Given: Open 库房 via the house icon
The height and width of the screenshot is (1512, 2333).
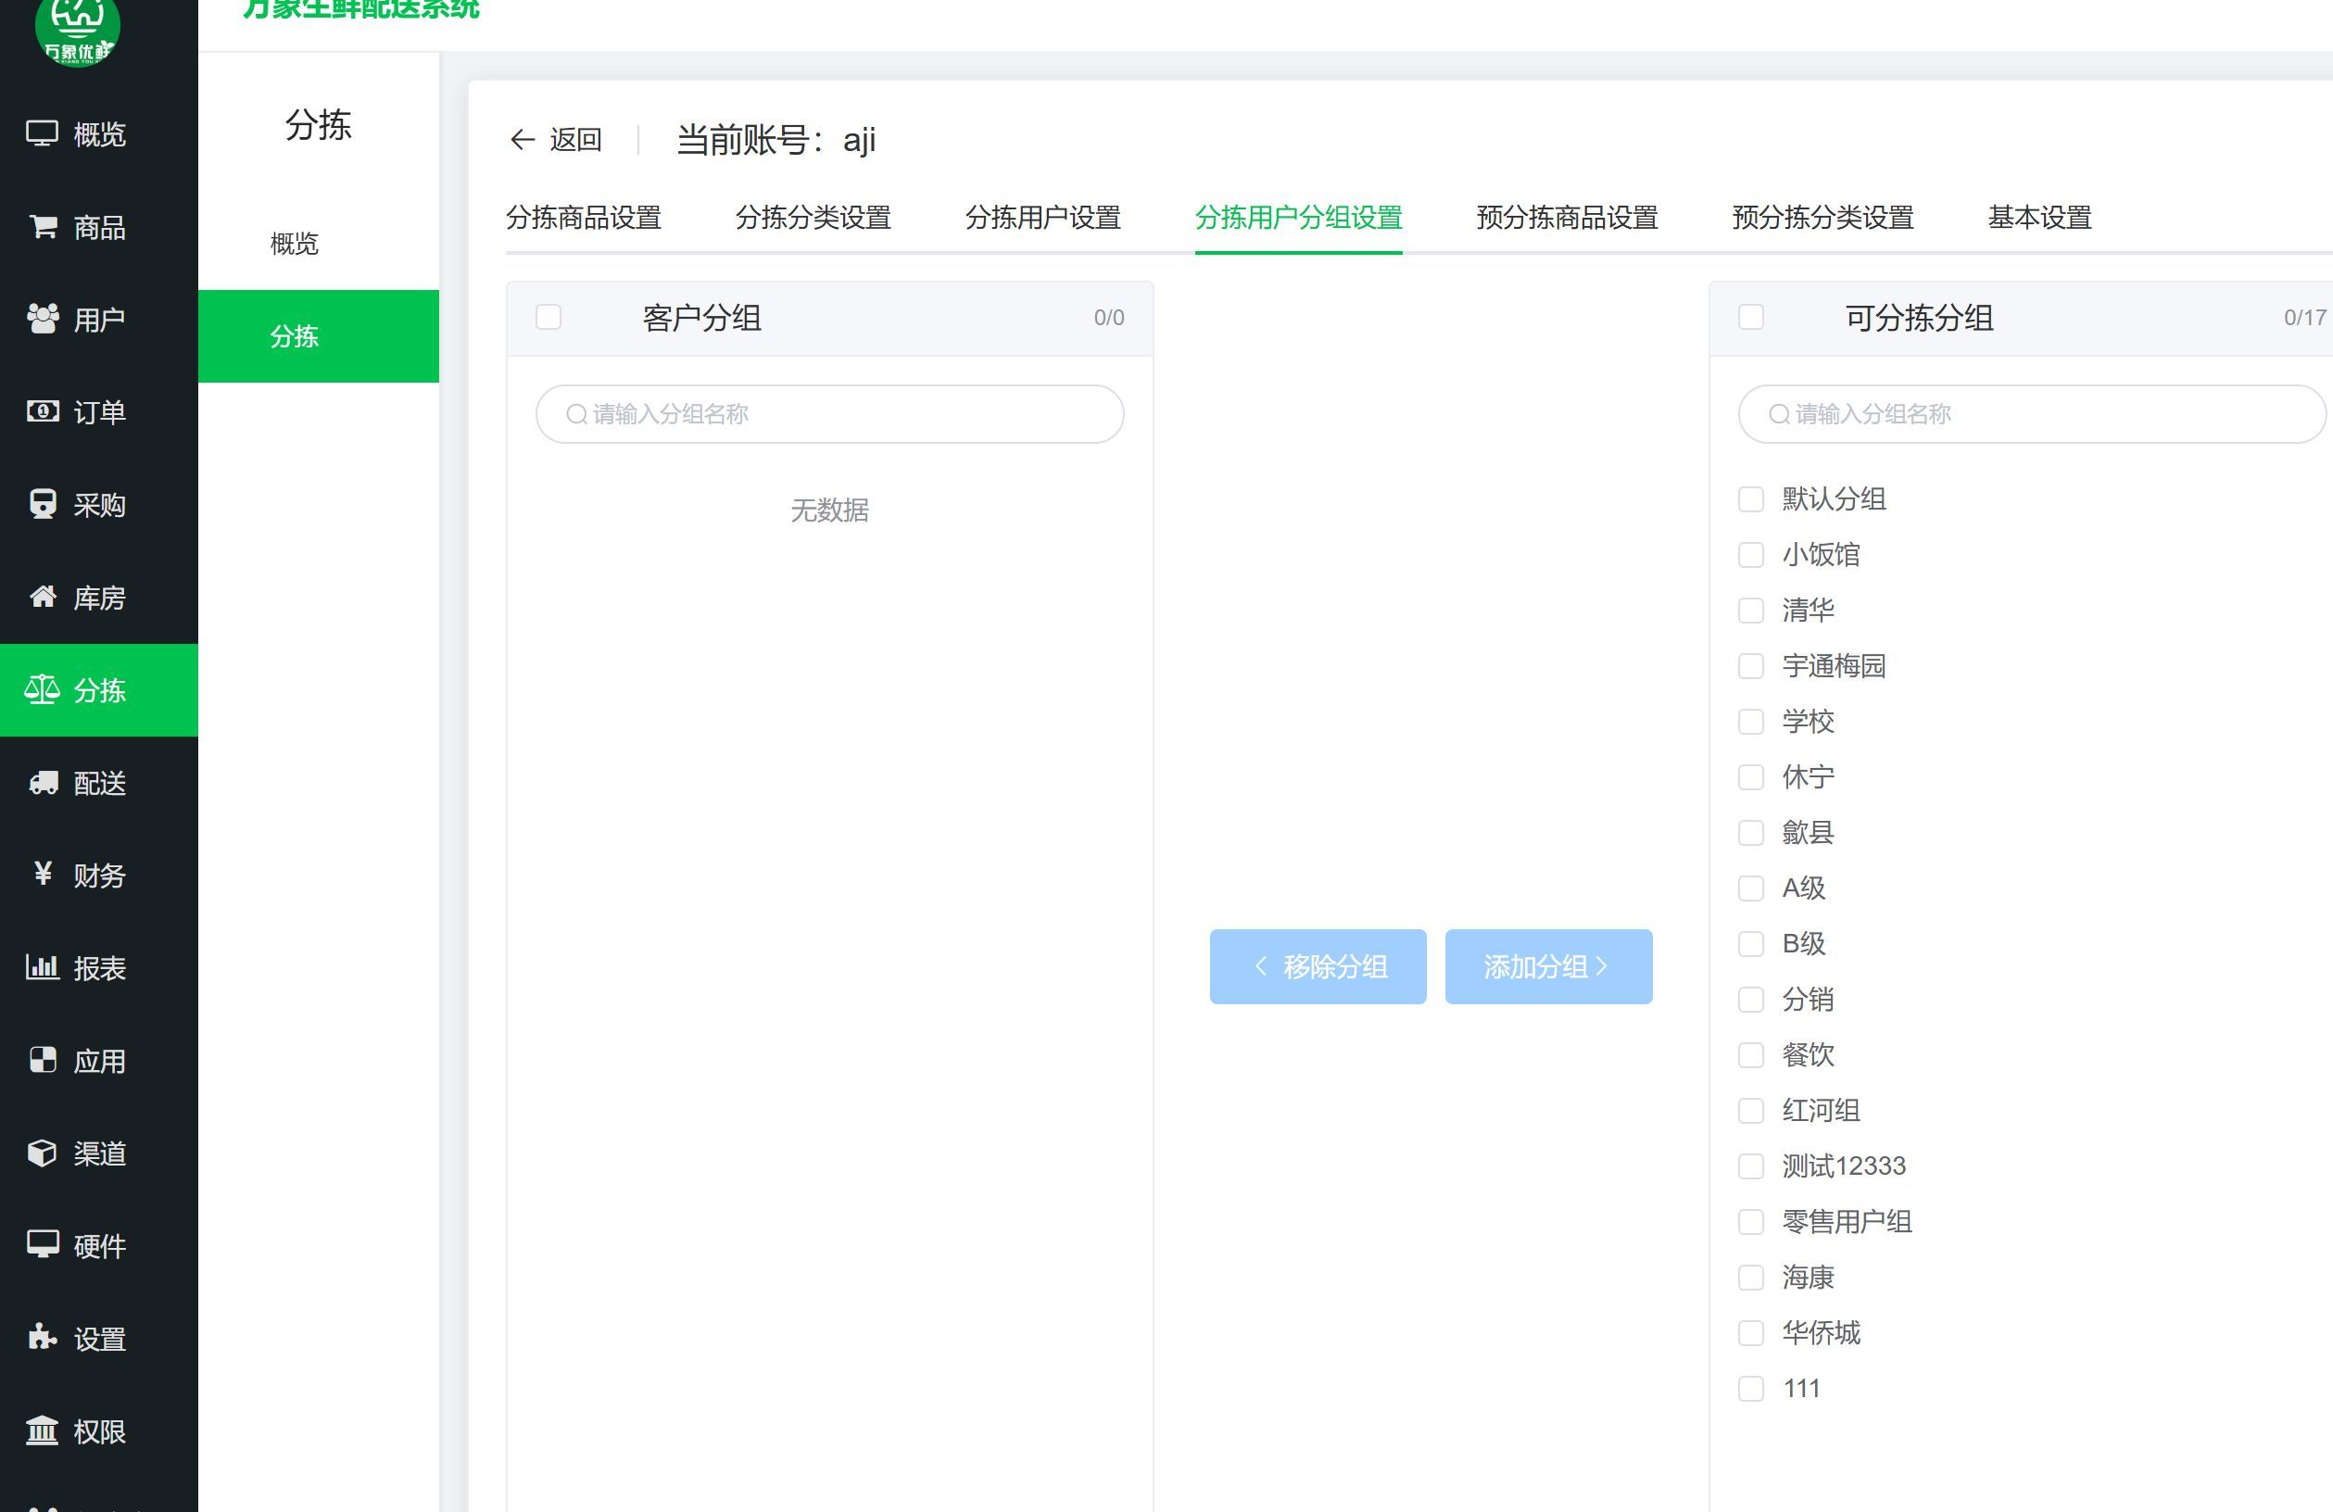Looking at the screenshot, I should pos(42,597).
